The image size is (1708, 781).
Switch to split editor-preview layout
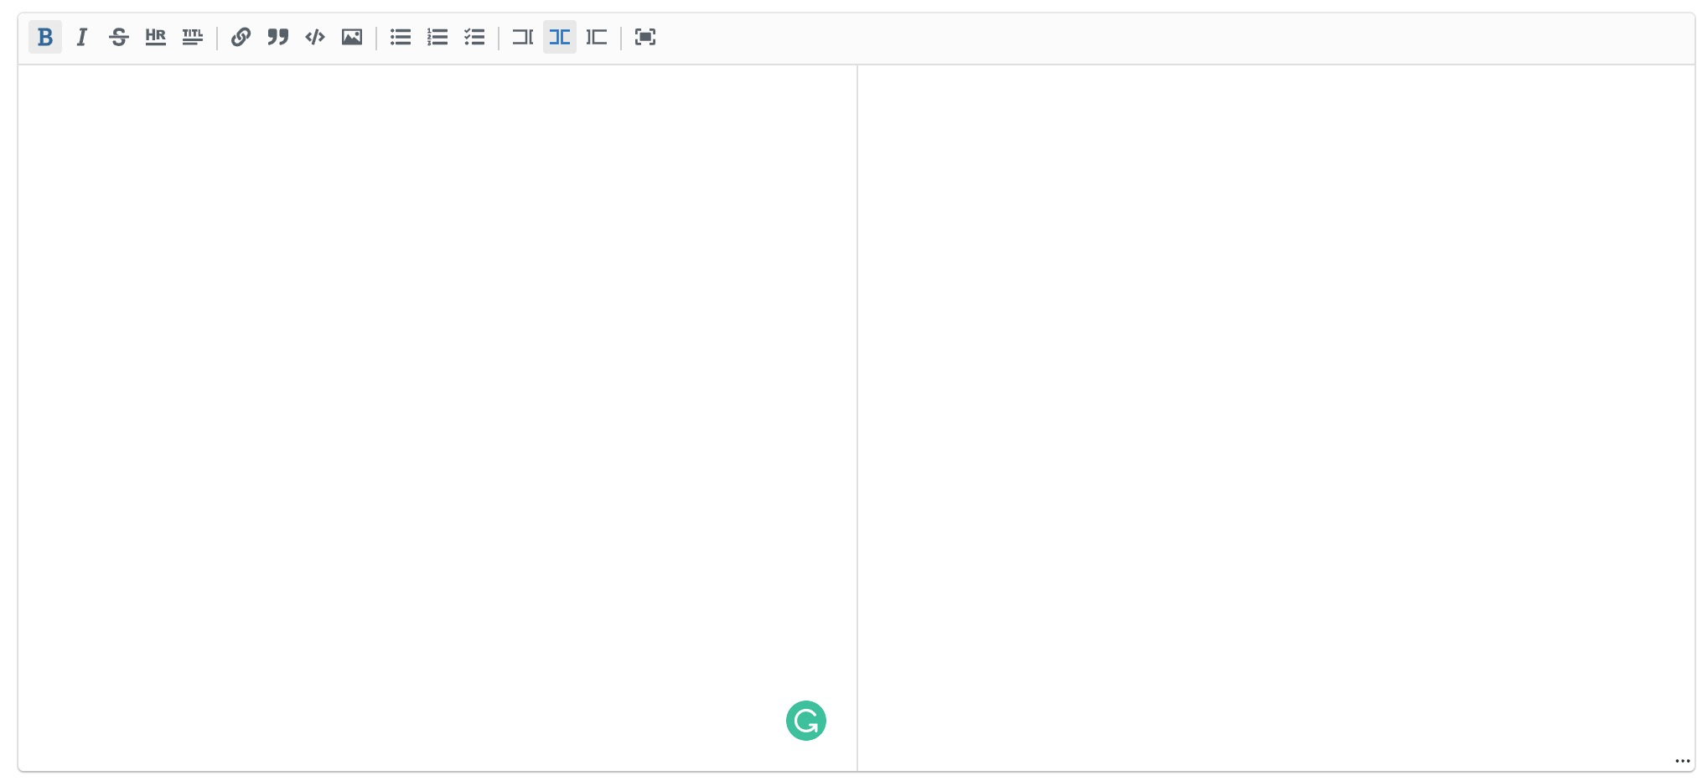pyautogui.click(x=560, y=37)
